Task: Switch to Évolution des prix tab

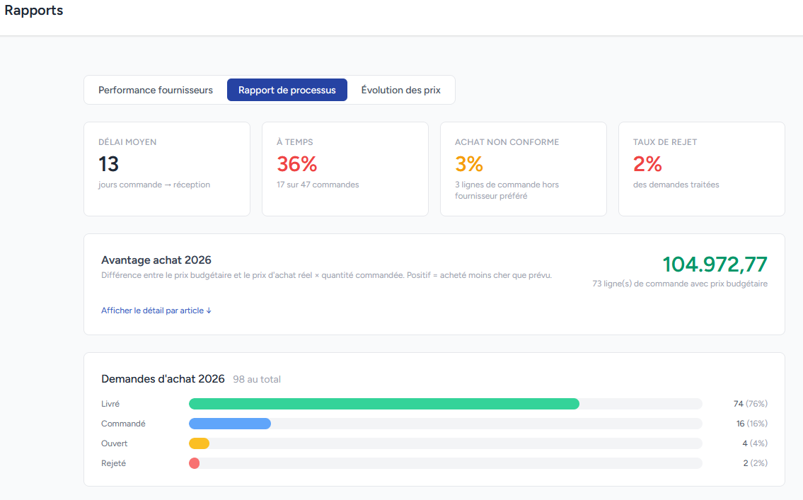Action: coord(400,90)
